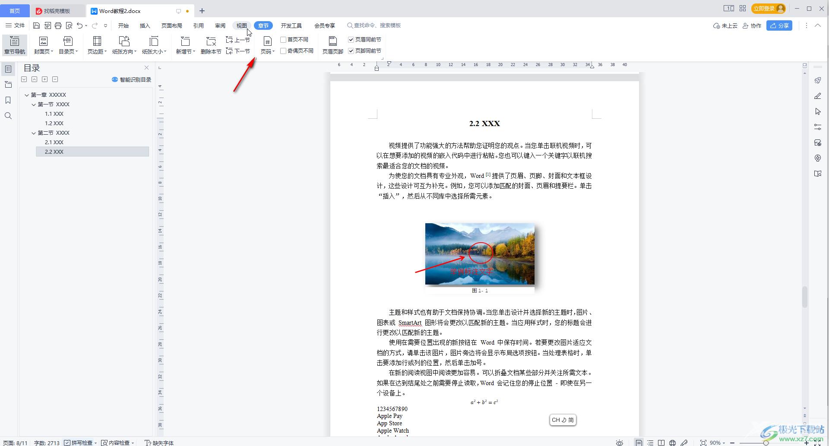
Task: Open the 开始 ribbon tab
Action: [123, 25]
